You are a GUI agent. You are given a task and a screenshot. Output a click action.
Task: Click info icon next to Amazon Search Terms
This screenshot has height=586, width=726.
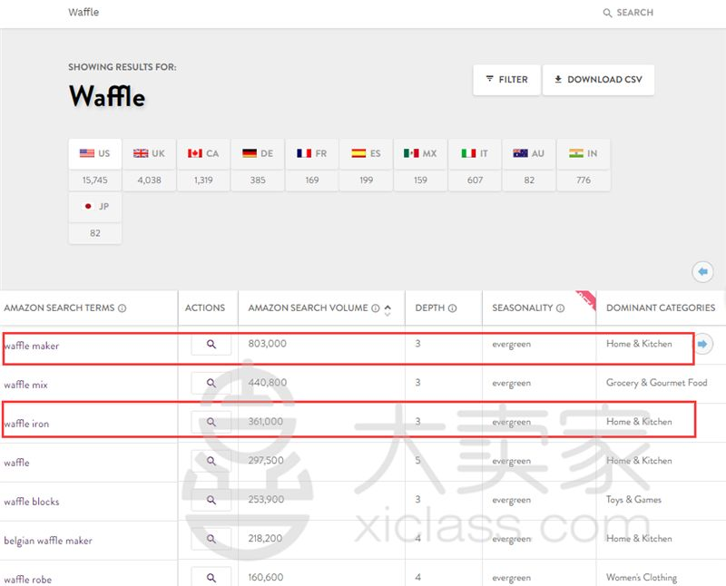[122, 308]
